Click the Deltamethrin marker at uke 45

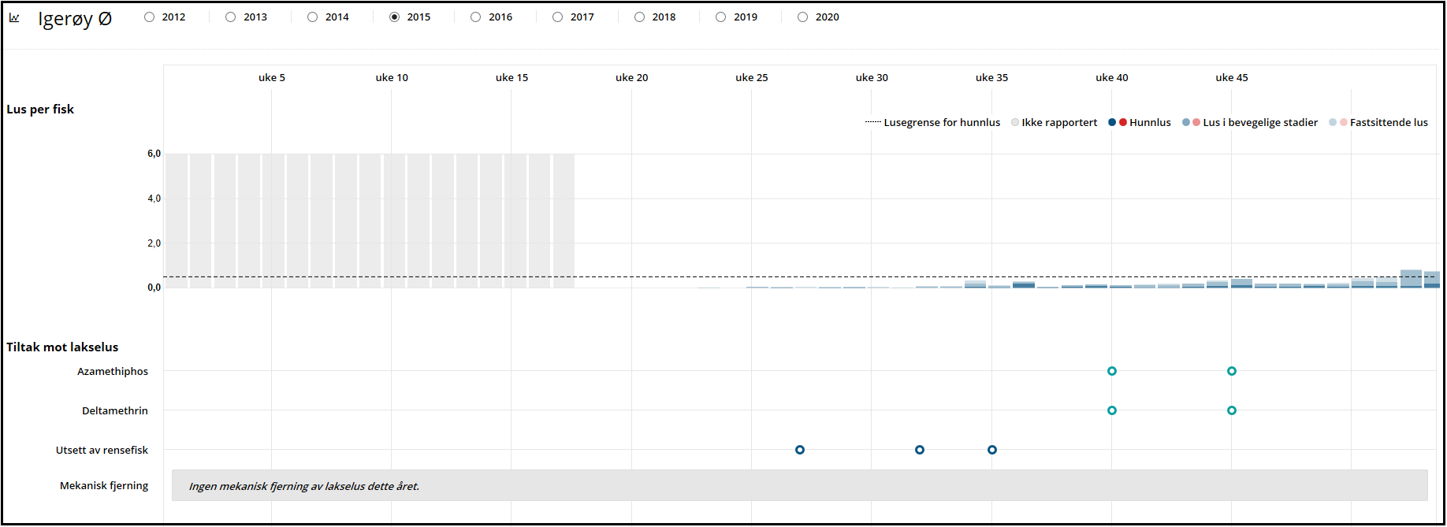tap(1232, 410)
